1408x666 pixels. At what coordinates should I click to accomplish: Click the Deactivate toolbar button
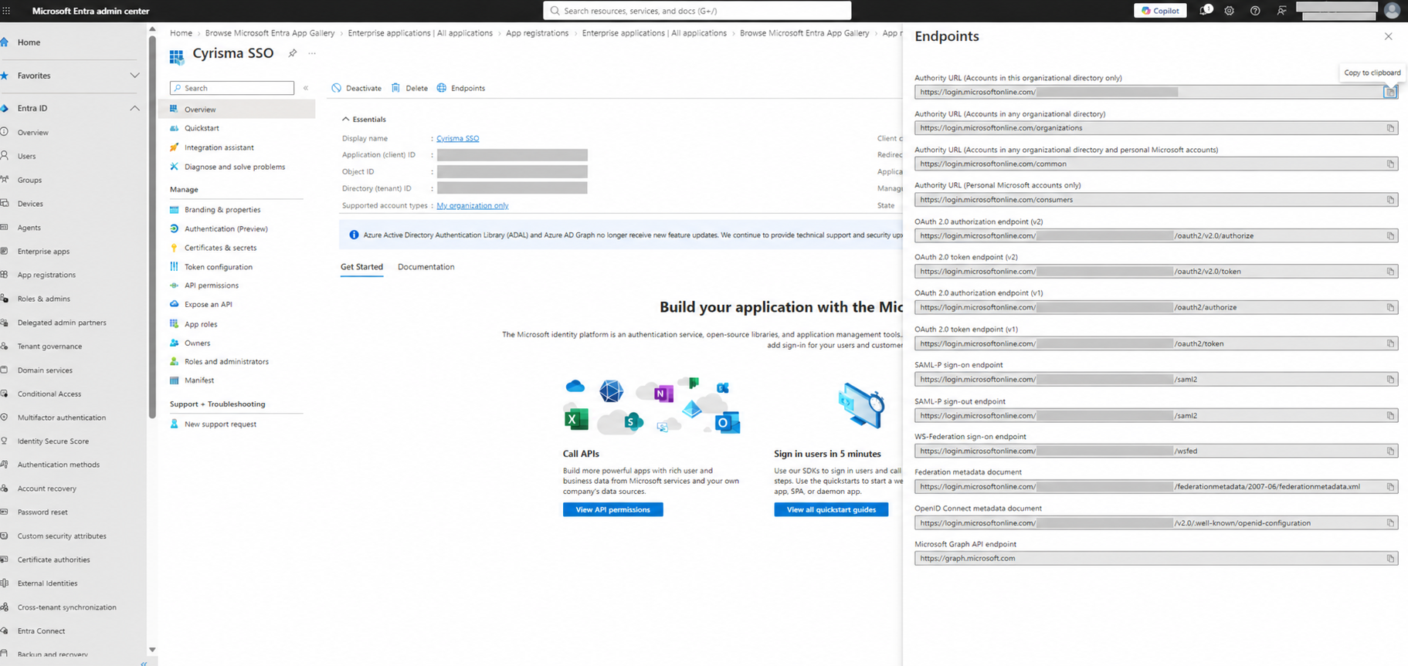pyautogui.click(x=357, y=88)
